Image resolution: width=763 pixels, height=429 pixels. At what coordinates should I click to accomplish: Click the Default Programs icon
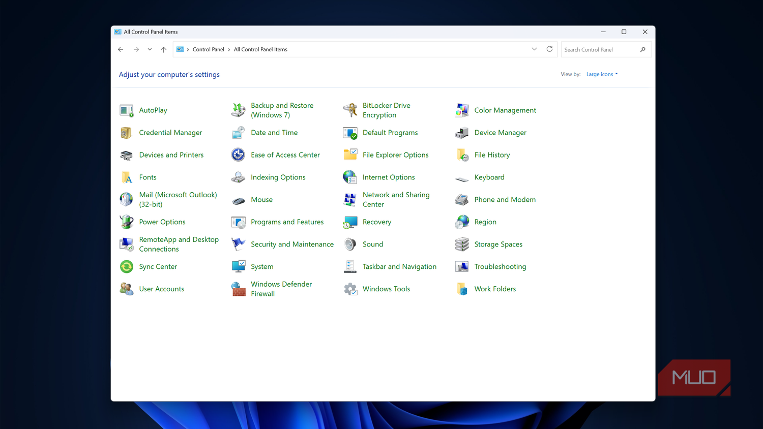pyautogui.click(x=350, y=133)
